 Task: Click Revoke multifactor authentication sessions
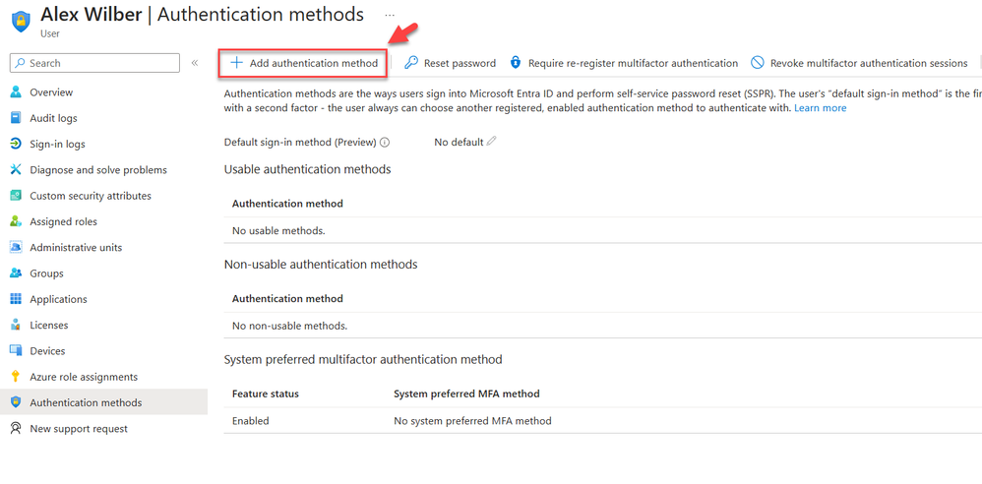tap(859, 63)
